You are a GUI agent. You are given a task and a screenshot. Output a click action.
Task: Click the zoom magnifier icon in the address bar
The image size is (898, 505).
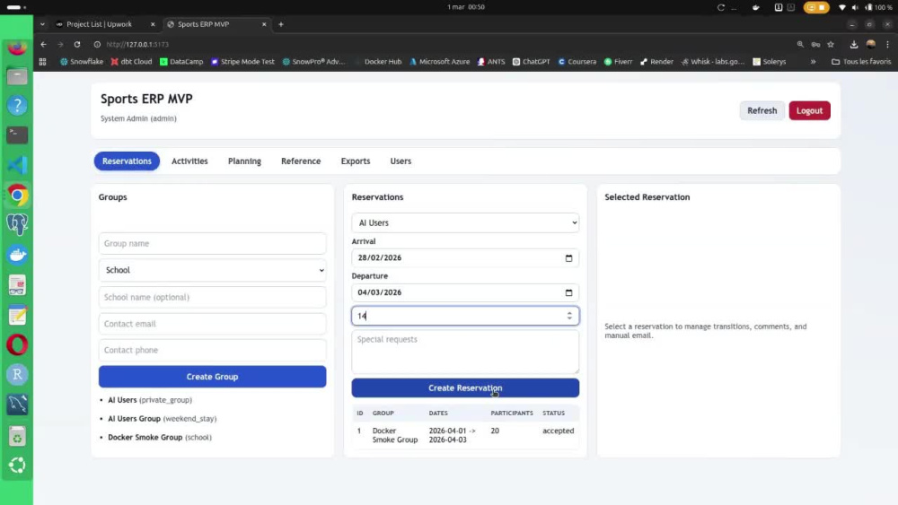click(x=800, y=44)
